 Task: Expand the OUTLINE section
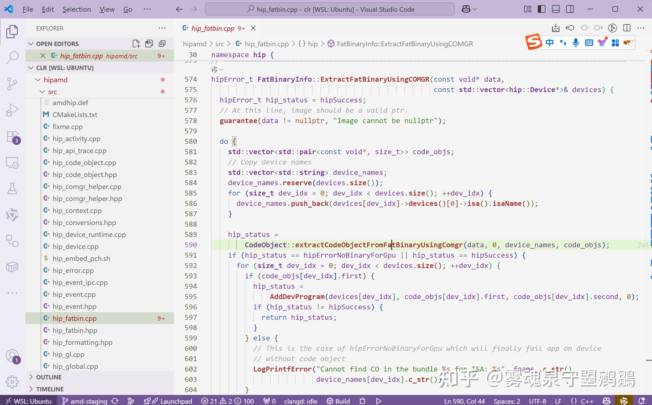click(x=49, y=377)
